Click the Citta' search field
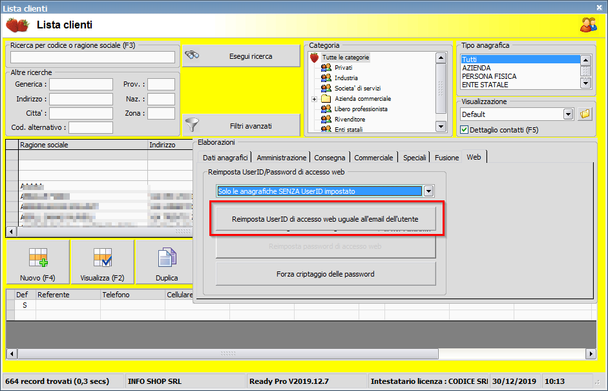The height and width of the screenshot is (391, 608). pyautogui.click(x=81, y=113)
